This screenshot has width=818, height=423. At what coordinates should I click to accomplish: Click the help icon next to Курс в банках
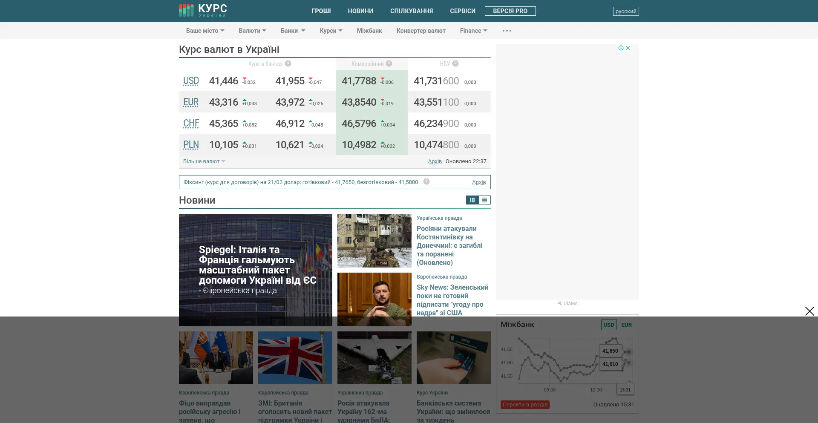(288, 63)
